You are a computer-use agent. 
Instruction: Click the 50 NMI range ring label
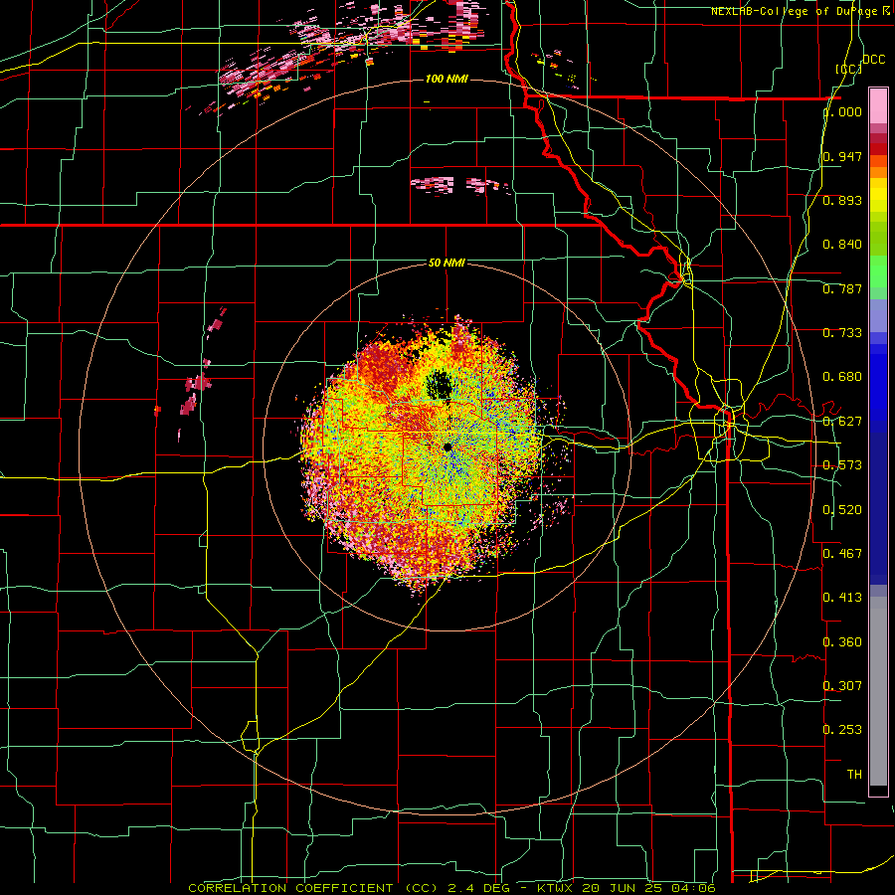447,263
